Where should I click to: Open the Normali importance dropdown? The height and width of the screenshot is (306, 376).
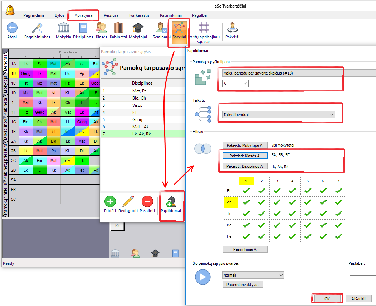[253, 275]
